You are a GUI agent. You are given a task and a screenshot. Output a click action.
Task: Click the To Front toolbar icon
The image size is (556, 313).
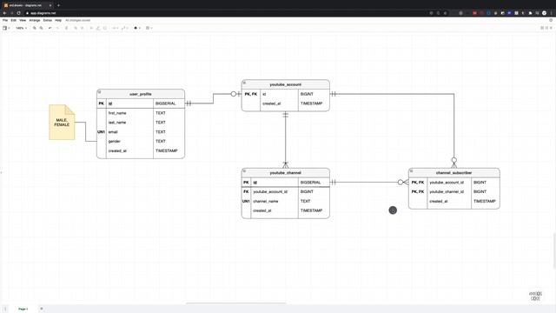point(76,28)
